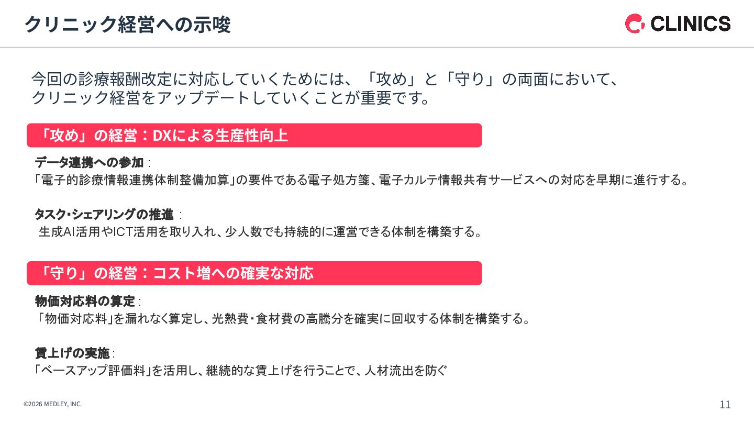Select the heading タスク・シェアリングの推進
Screen dimensions: 754x424
[x=104, y=214]
